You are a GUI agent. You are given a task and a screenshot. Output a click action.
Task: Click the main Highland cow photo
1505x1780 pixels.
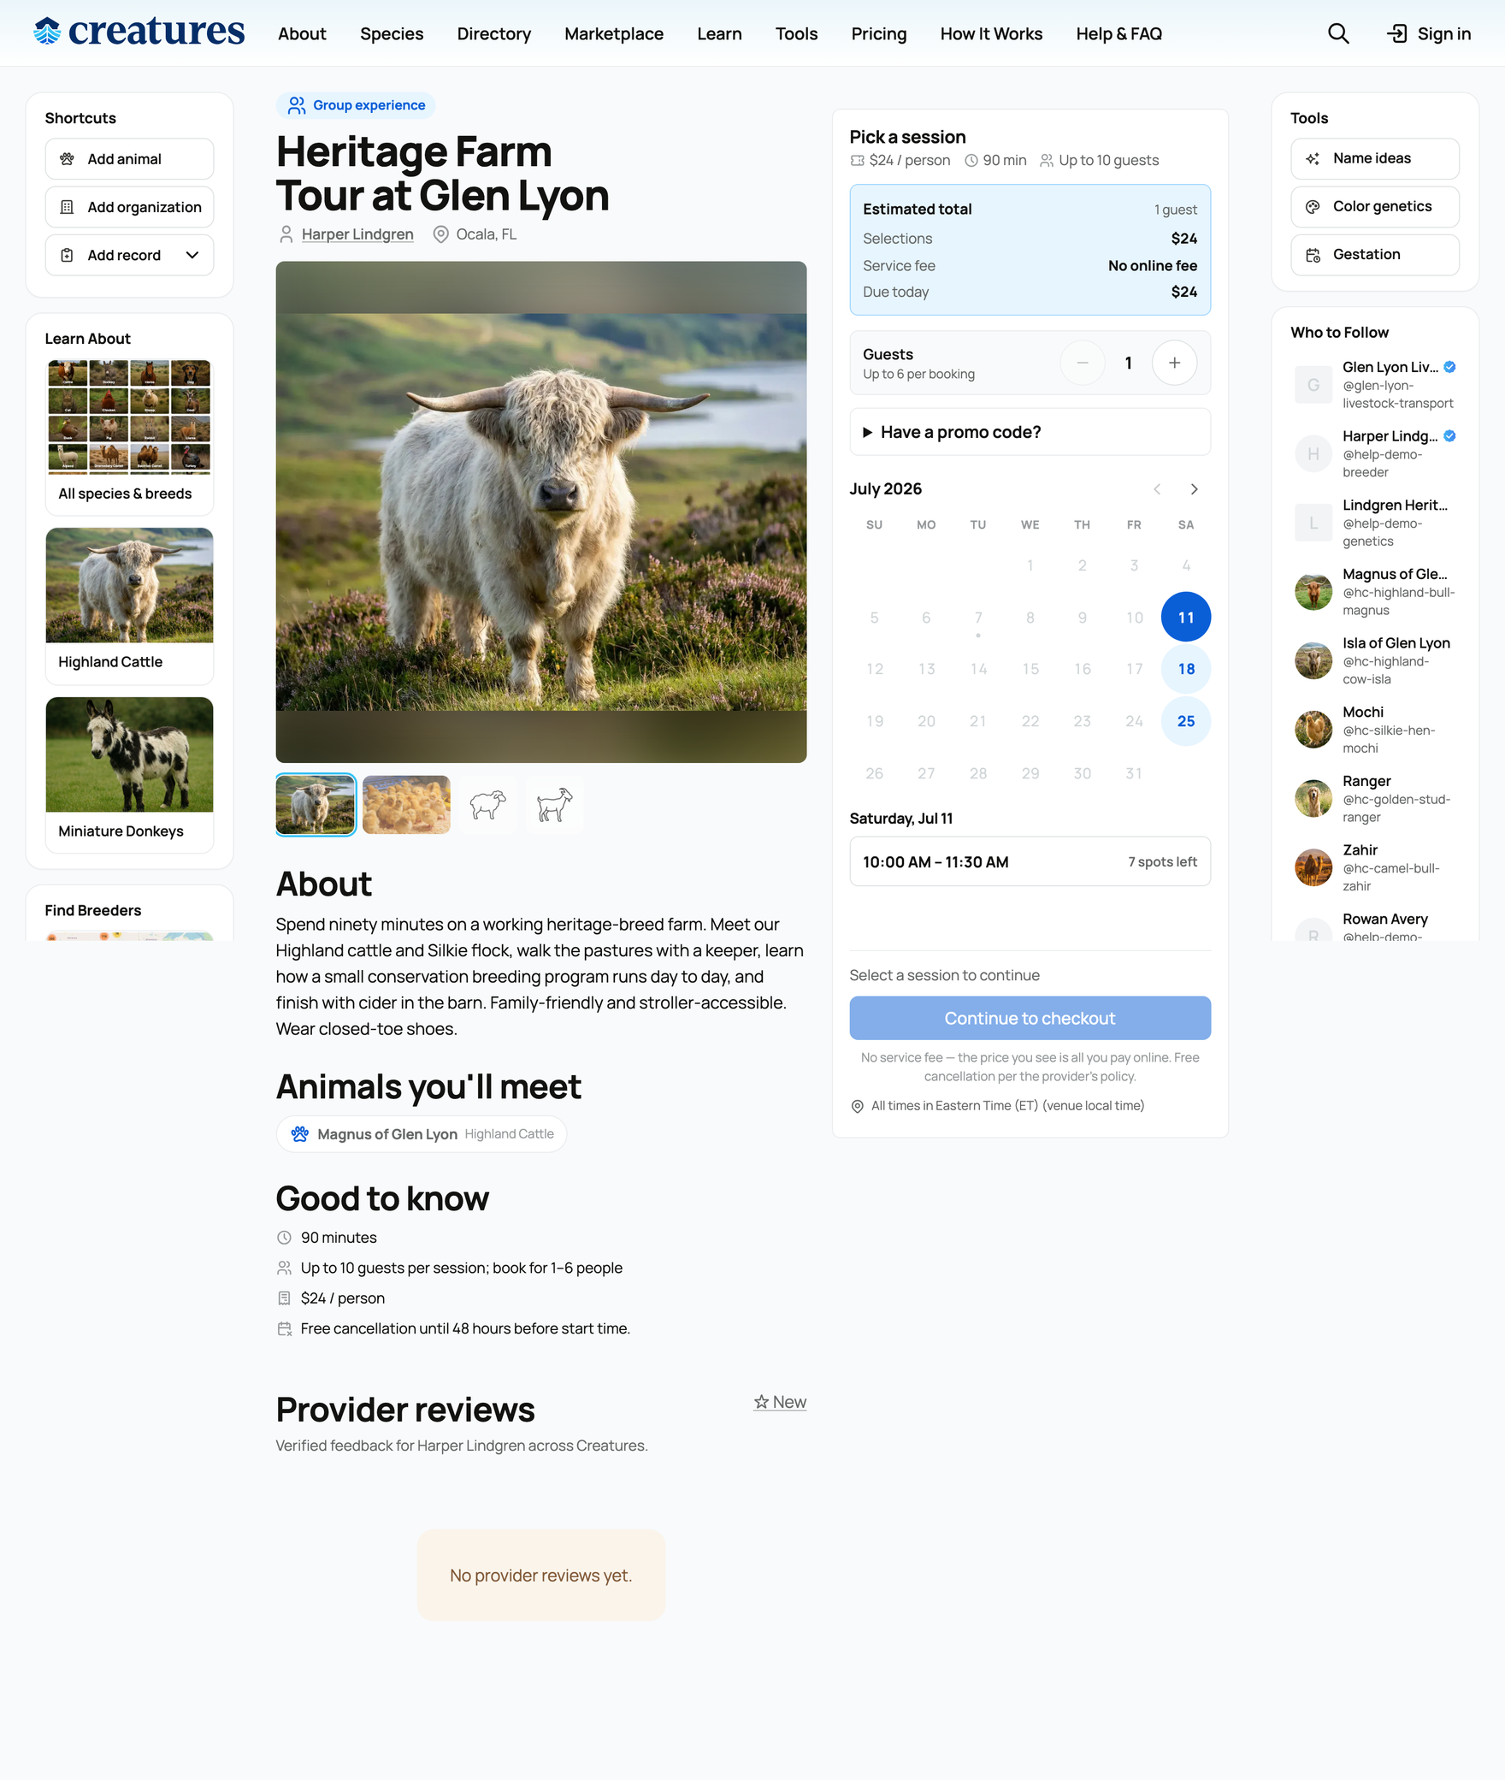(540, 512)
